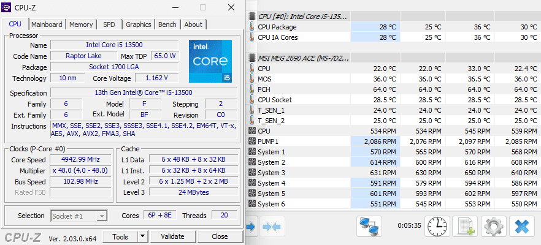Click the CPU-Z app icon in title bar
541x245 pixels.
coord(7,7)
